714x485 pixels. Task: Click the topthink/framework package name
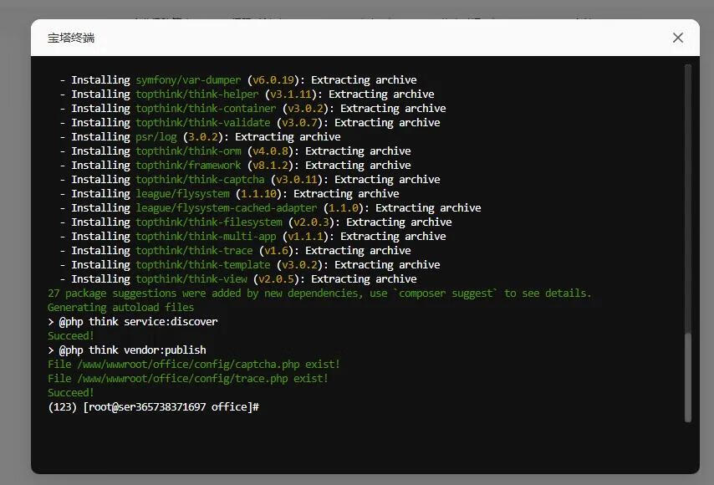(x=188, y=165)
